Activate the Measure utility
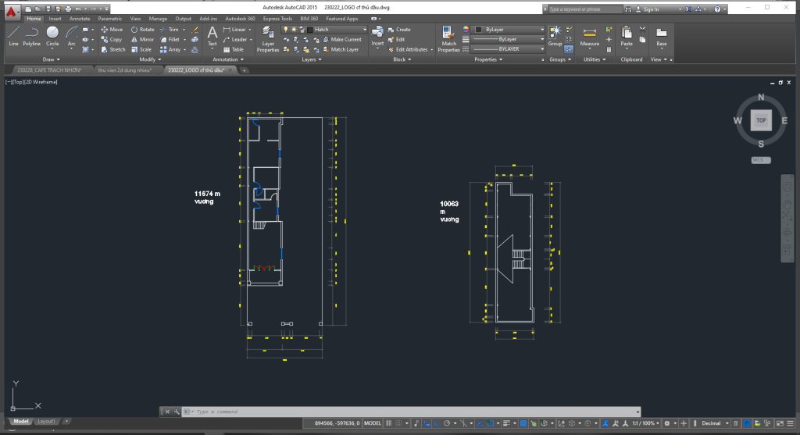800x435 pixels. [x=590, y=37]
